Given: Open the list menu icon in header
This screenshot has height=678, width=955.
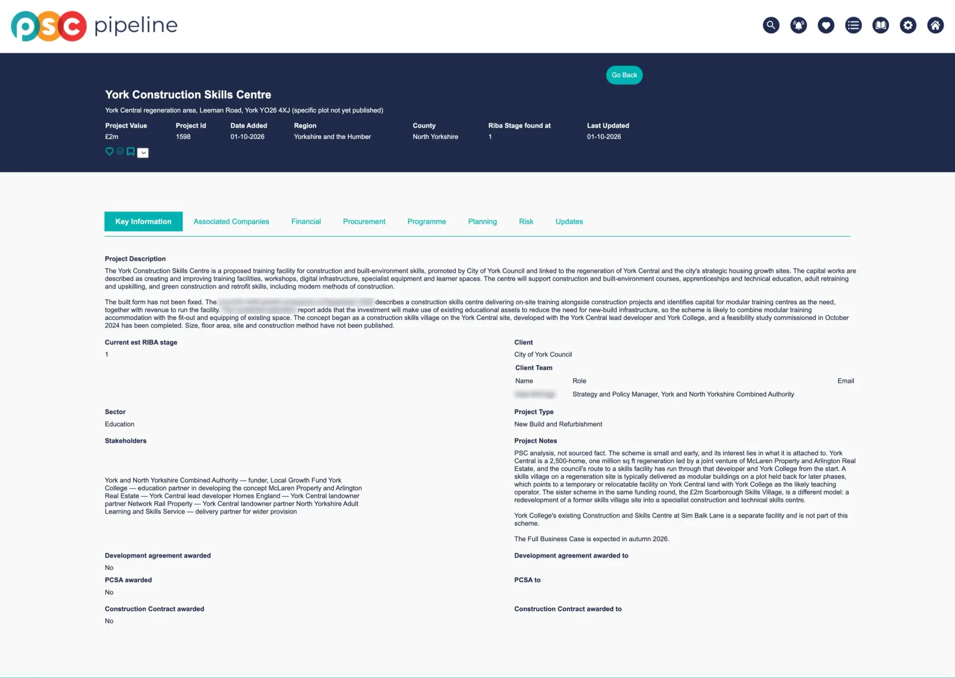Looking at the screenshot, I should click(x=853, y=25).
